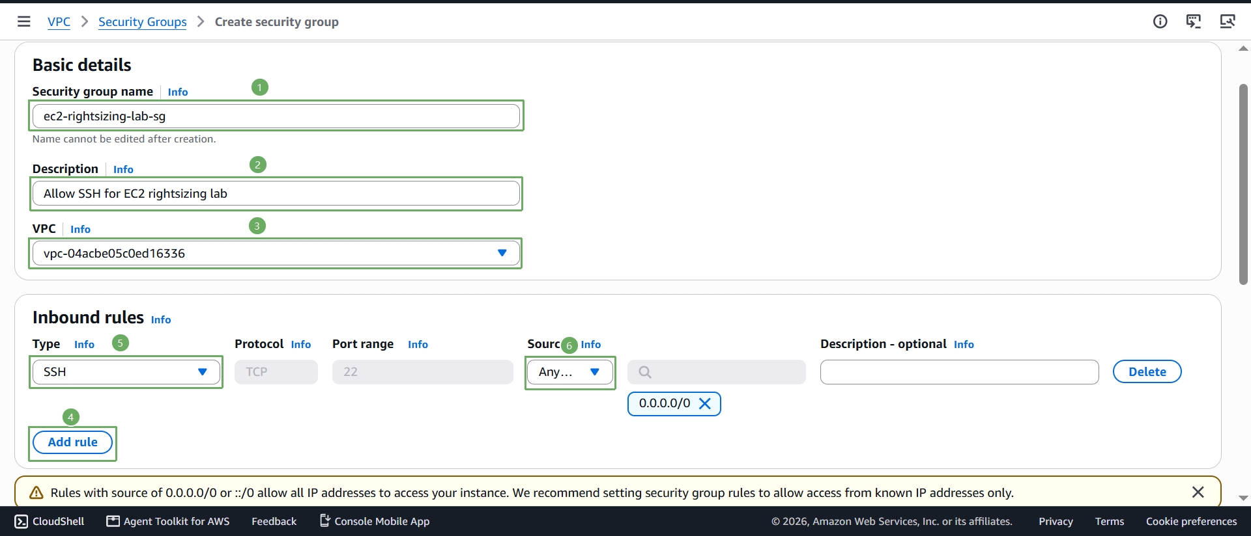Open Info for Description in Basic details
Screen dimensions: 1251x536
coord(123,169)
